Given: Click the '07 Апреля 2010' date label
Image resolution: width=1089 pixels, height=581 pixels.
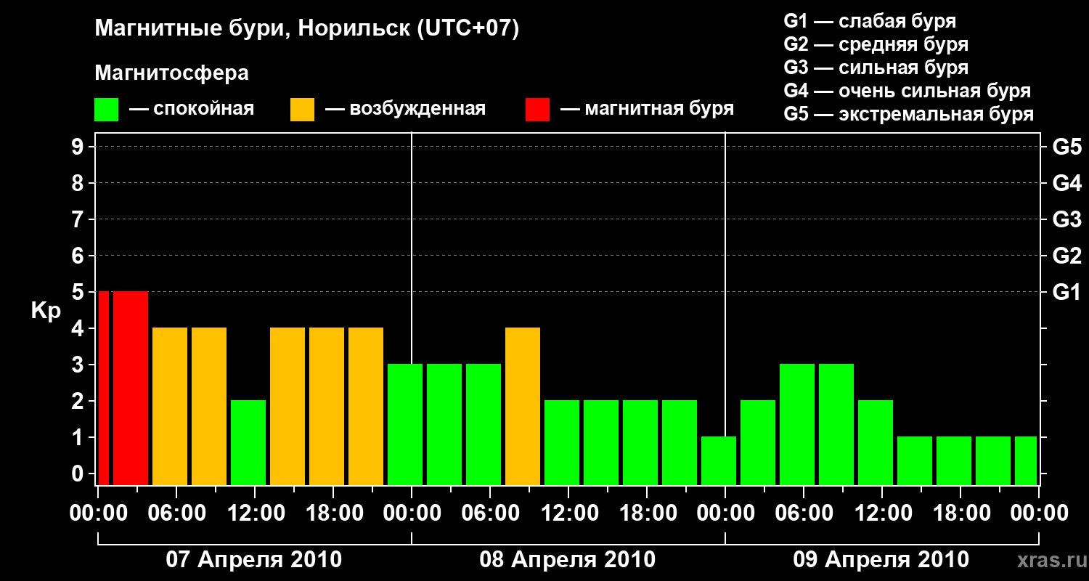Looking at the screenshot, I should [254, 560].
